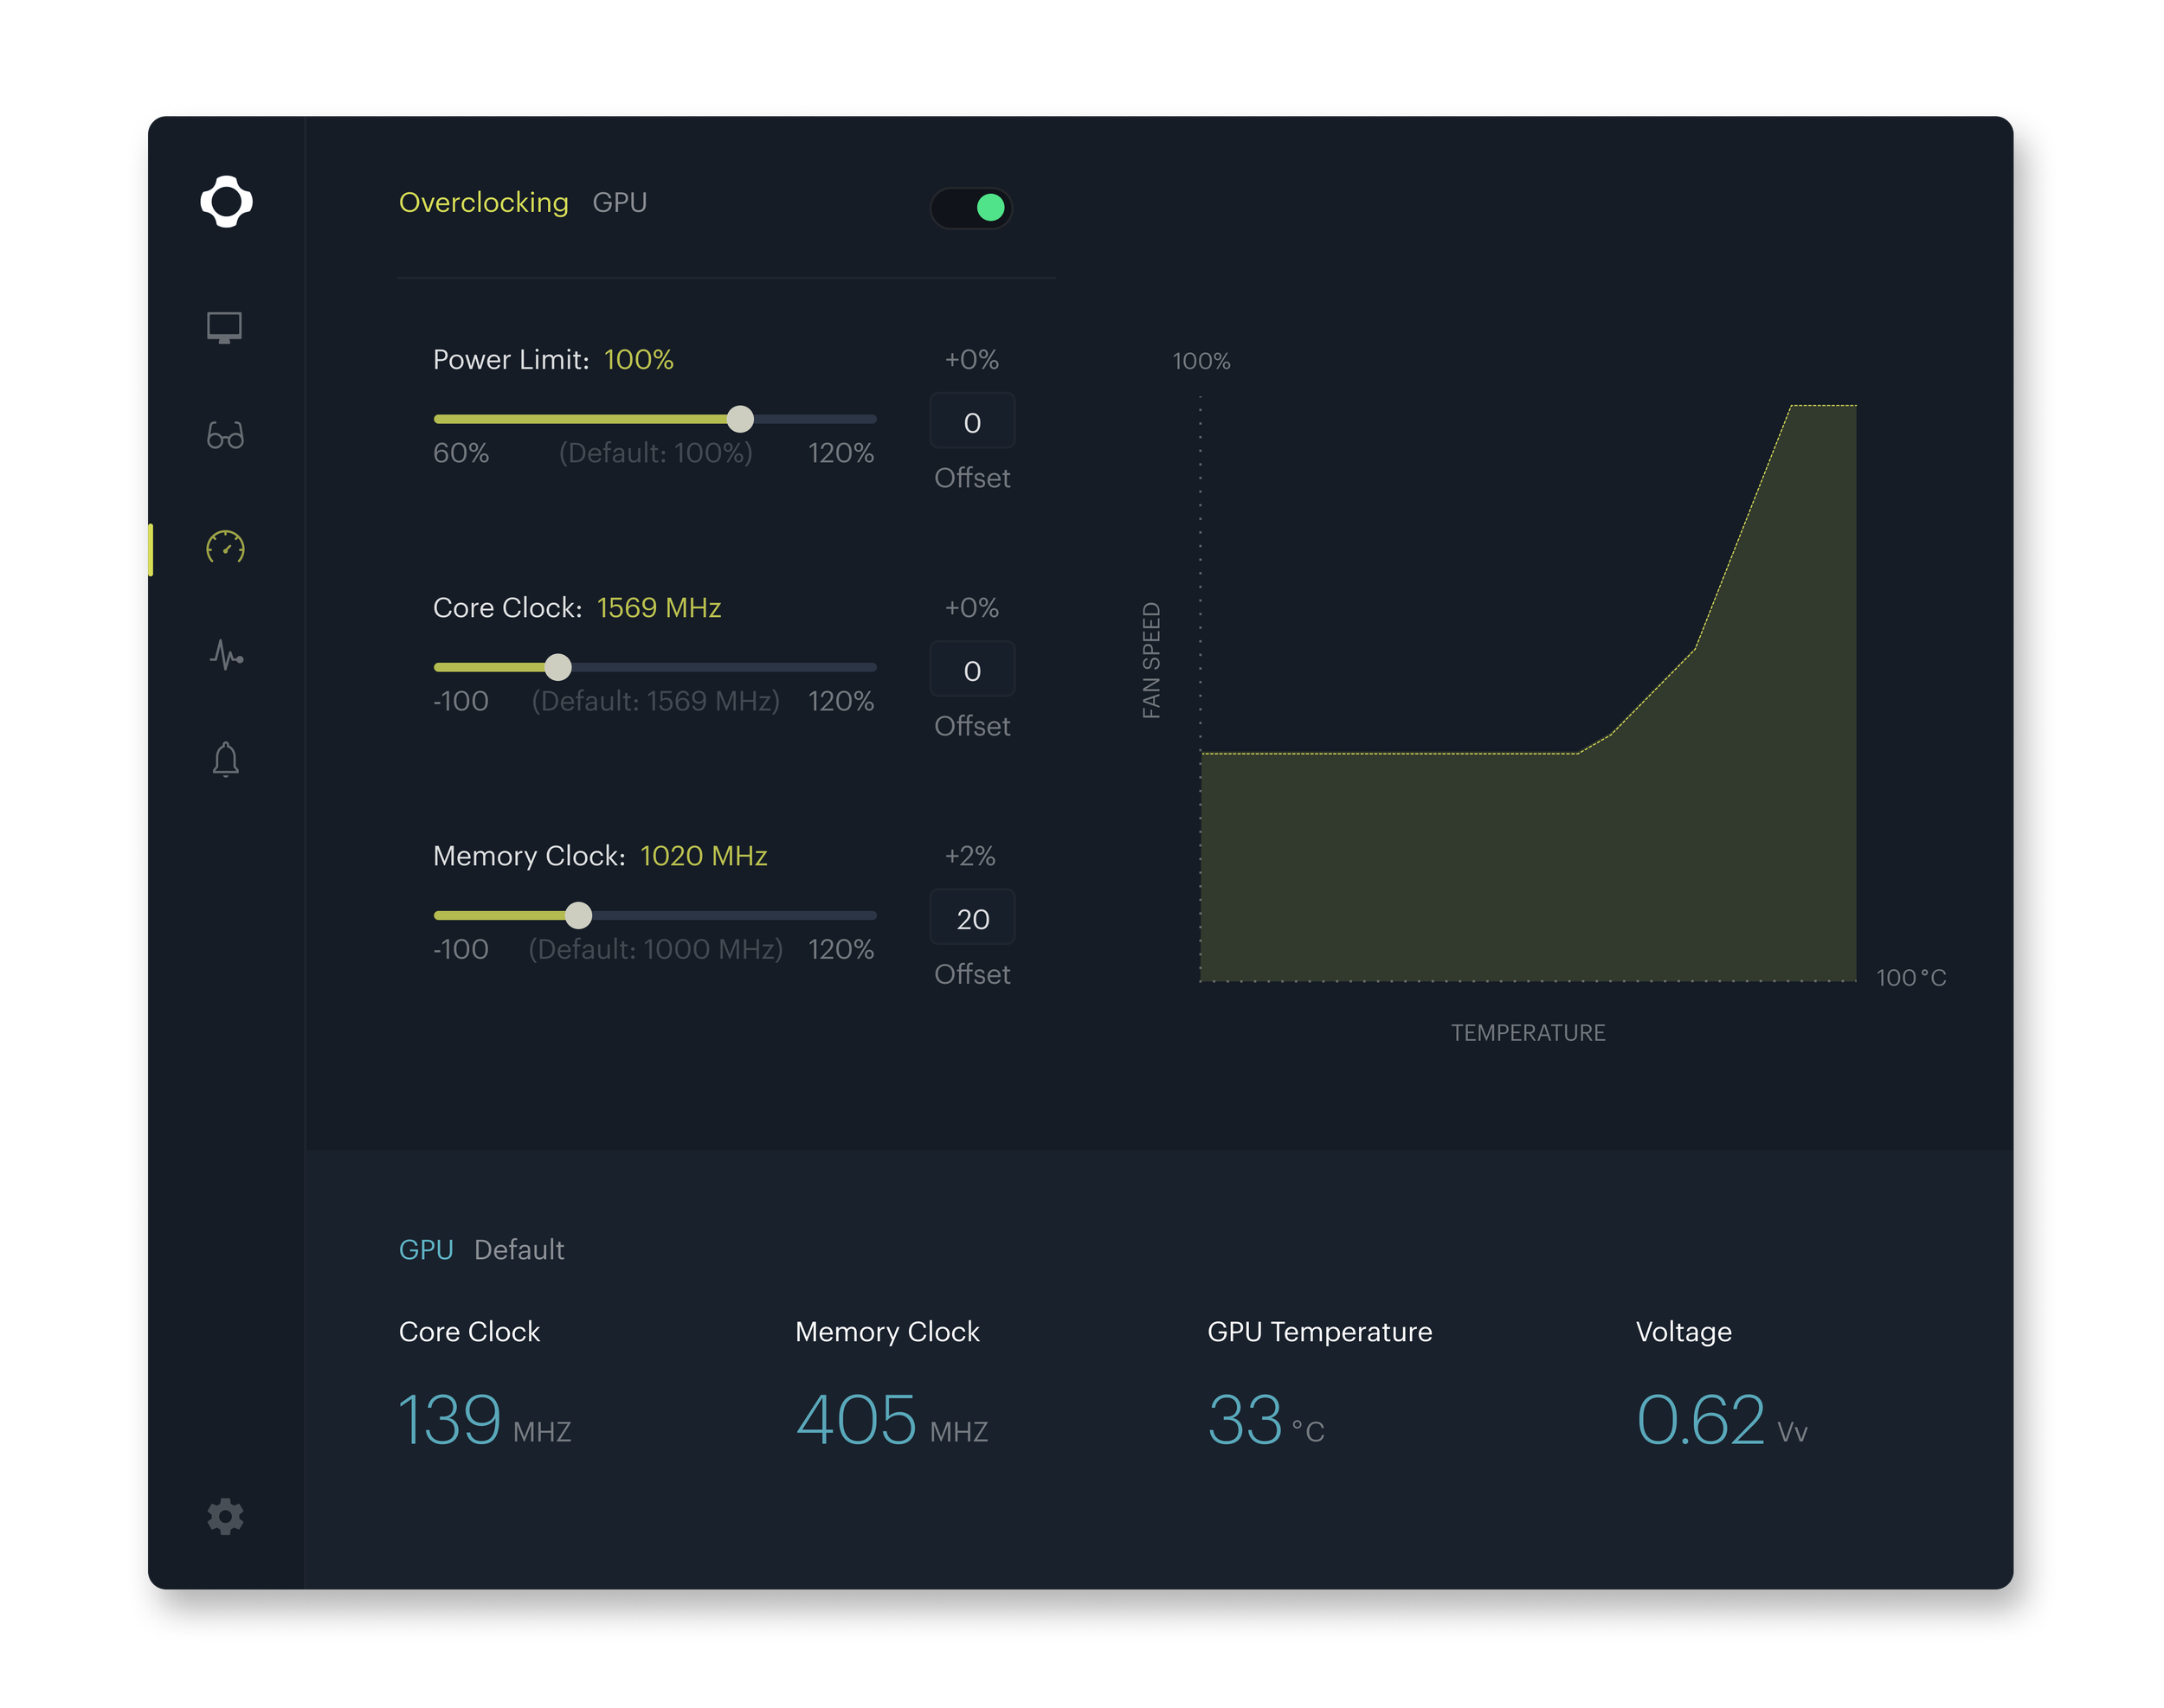This screenshot has height=1708, width=2164.
Task: Select the Overclocking tab heading
Action: [483, 203]
